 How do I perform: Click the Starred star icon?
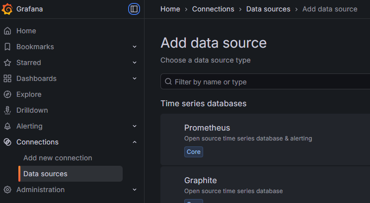[7, 63]
